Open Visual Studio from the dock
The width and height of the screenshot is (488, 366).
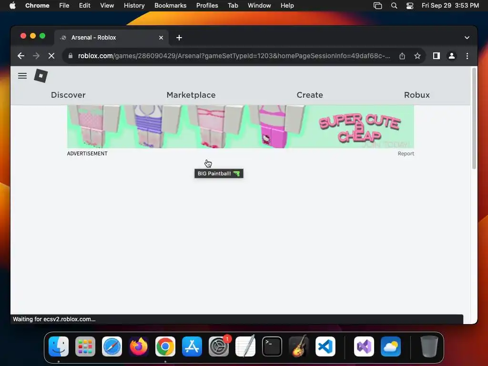(364, 346)
